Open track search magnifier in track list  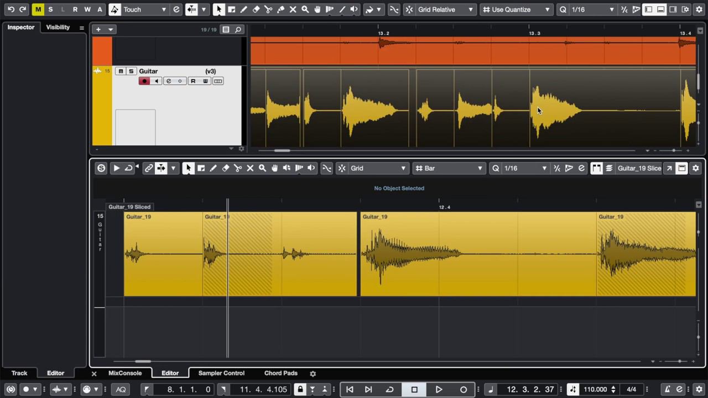[238, 29]
